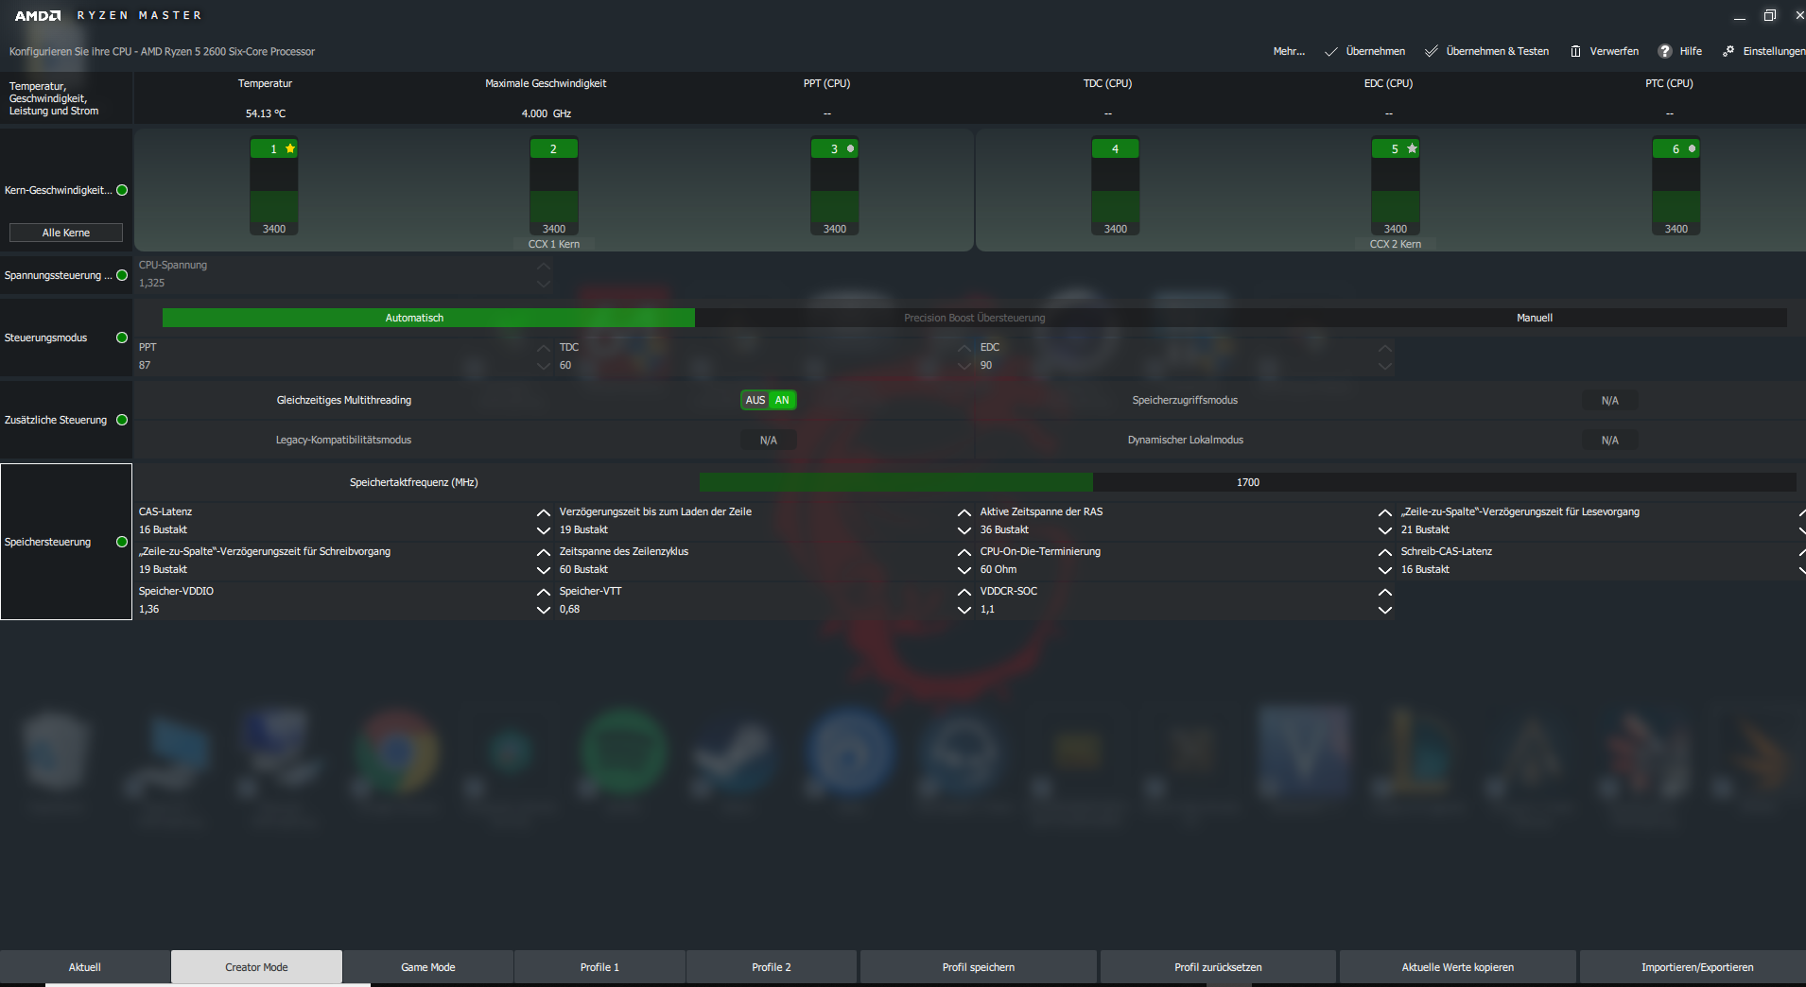This screenshot has height=987, width=1806.
Task: Click Alle Kerne button
Action: (x=66, y=233)
